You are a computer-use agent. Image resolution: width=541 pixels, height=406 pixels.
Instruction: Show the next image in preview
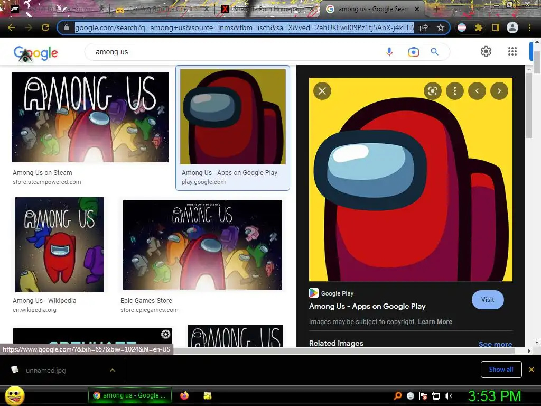(499, 91)
